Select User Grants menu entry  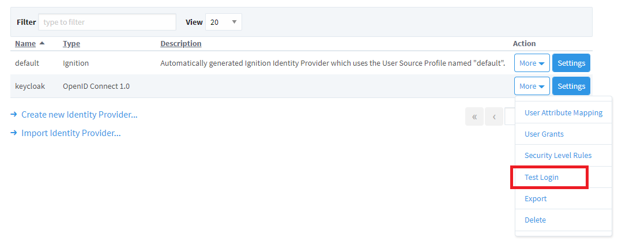[544, 134]
